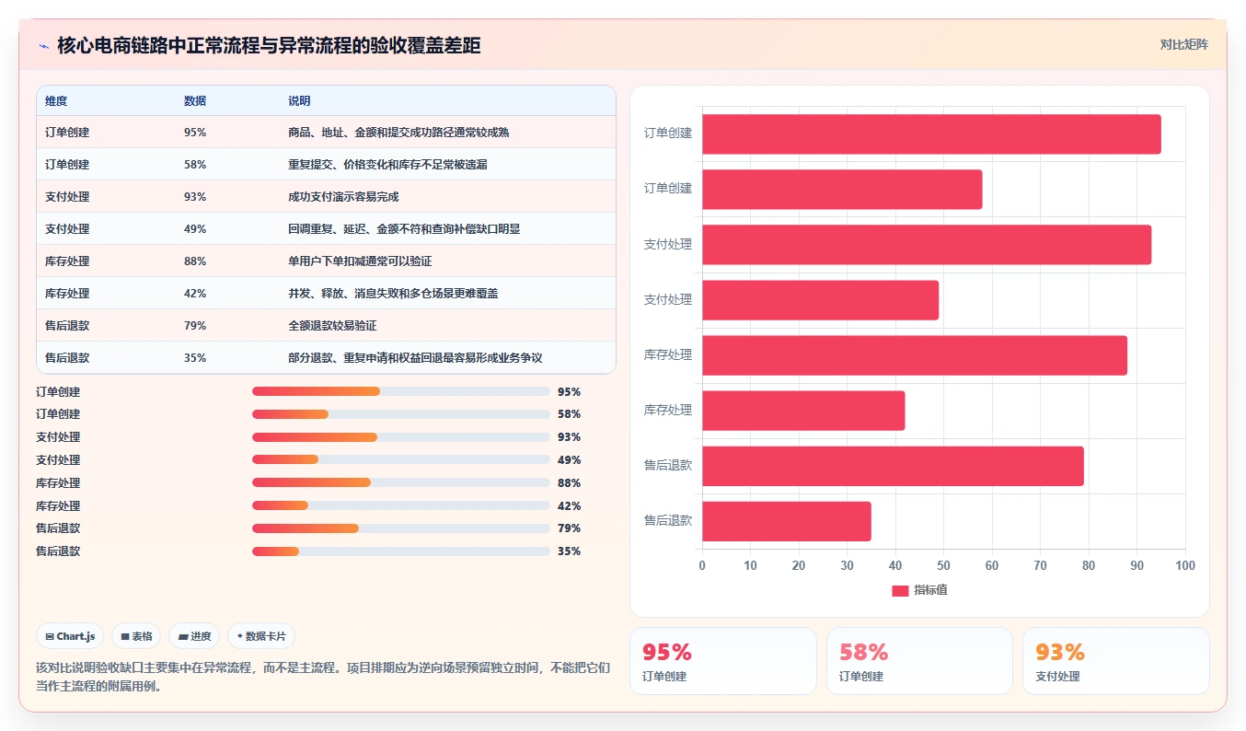Click the progress bar showing 58%

pos(401,414)
